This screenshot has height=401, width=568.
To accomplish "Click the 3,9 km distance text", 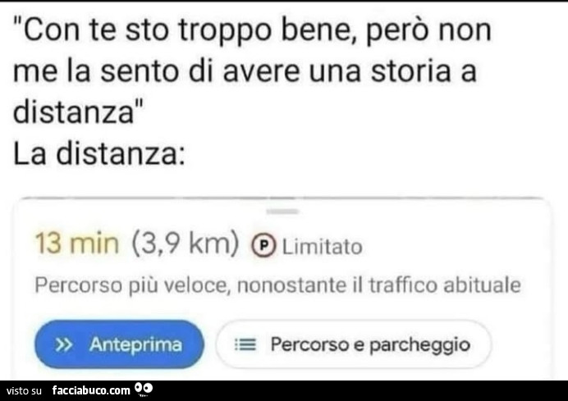I will tap(186, 244).
